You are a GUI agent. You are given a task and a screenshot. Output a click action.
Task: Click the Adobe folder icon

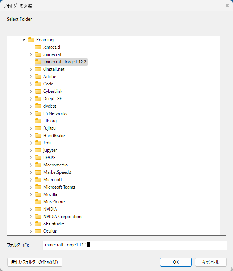(x=38, y=77)
